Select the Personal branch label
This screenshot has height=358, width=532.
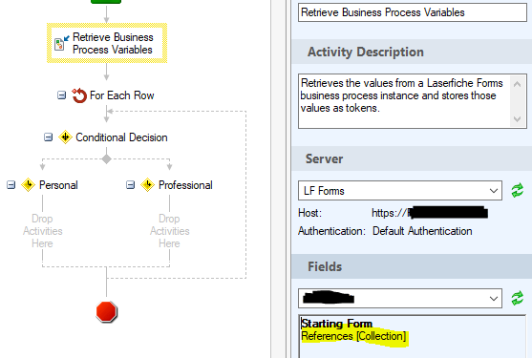[x=58, y=185]
